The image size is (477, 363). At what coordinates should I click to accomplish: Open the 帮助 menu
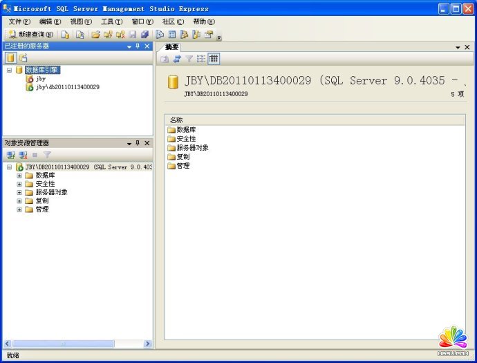click(x=204, y=21)
